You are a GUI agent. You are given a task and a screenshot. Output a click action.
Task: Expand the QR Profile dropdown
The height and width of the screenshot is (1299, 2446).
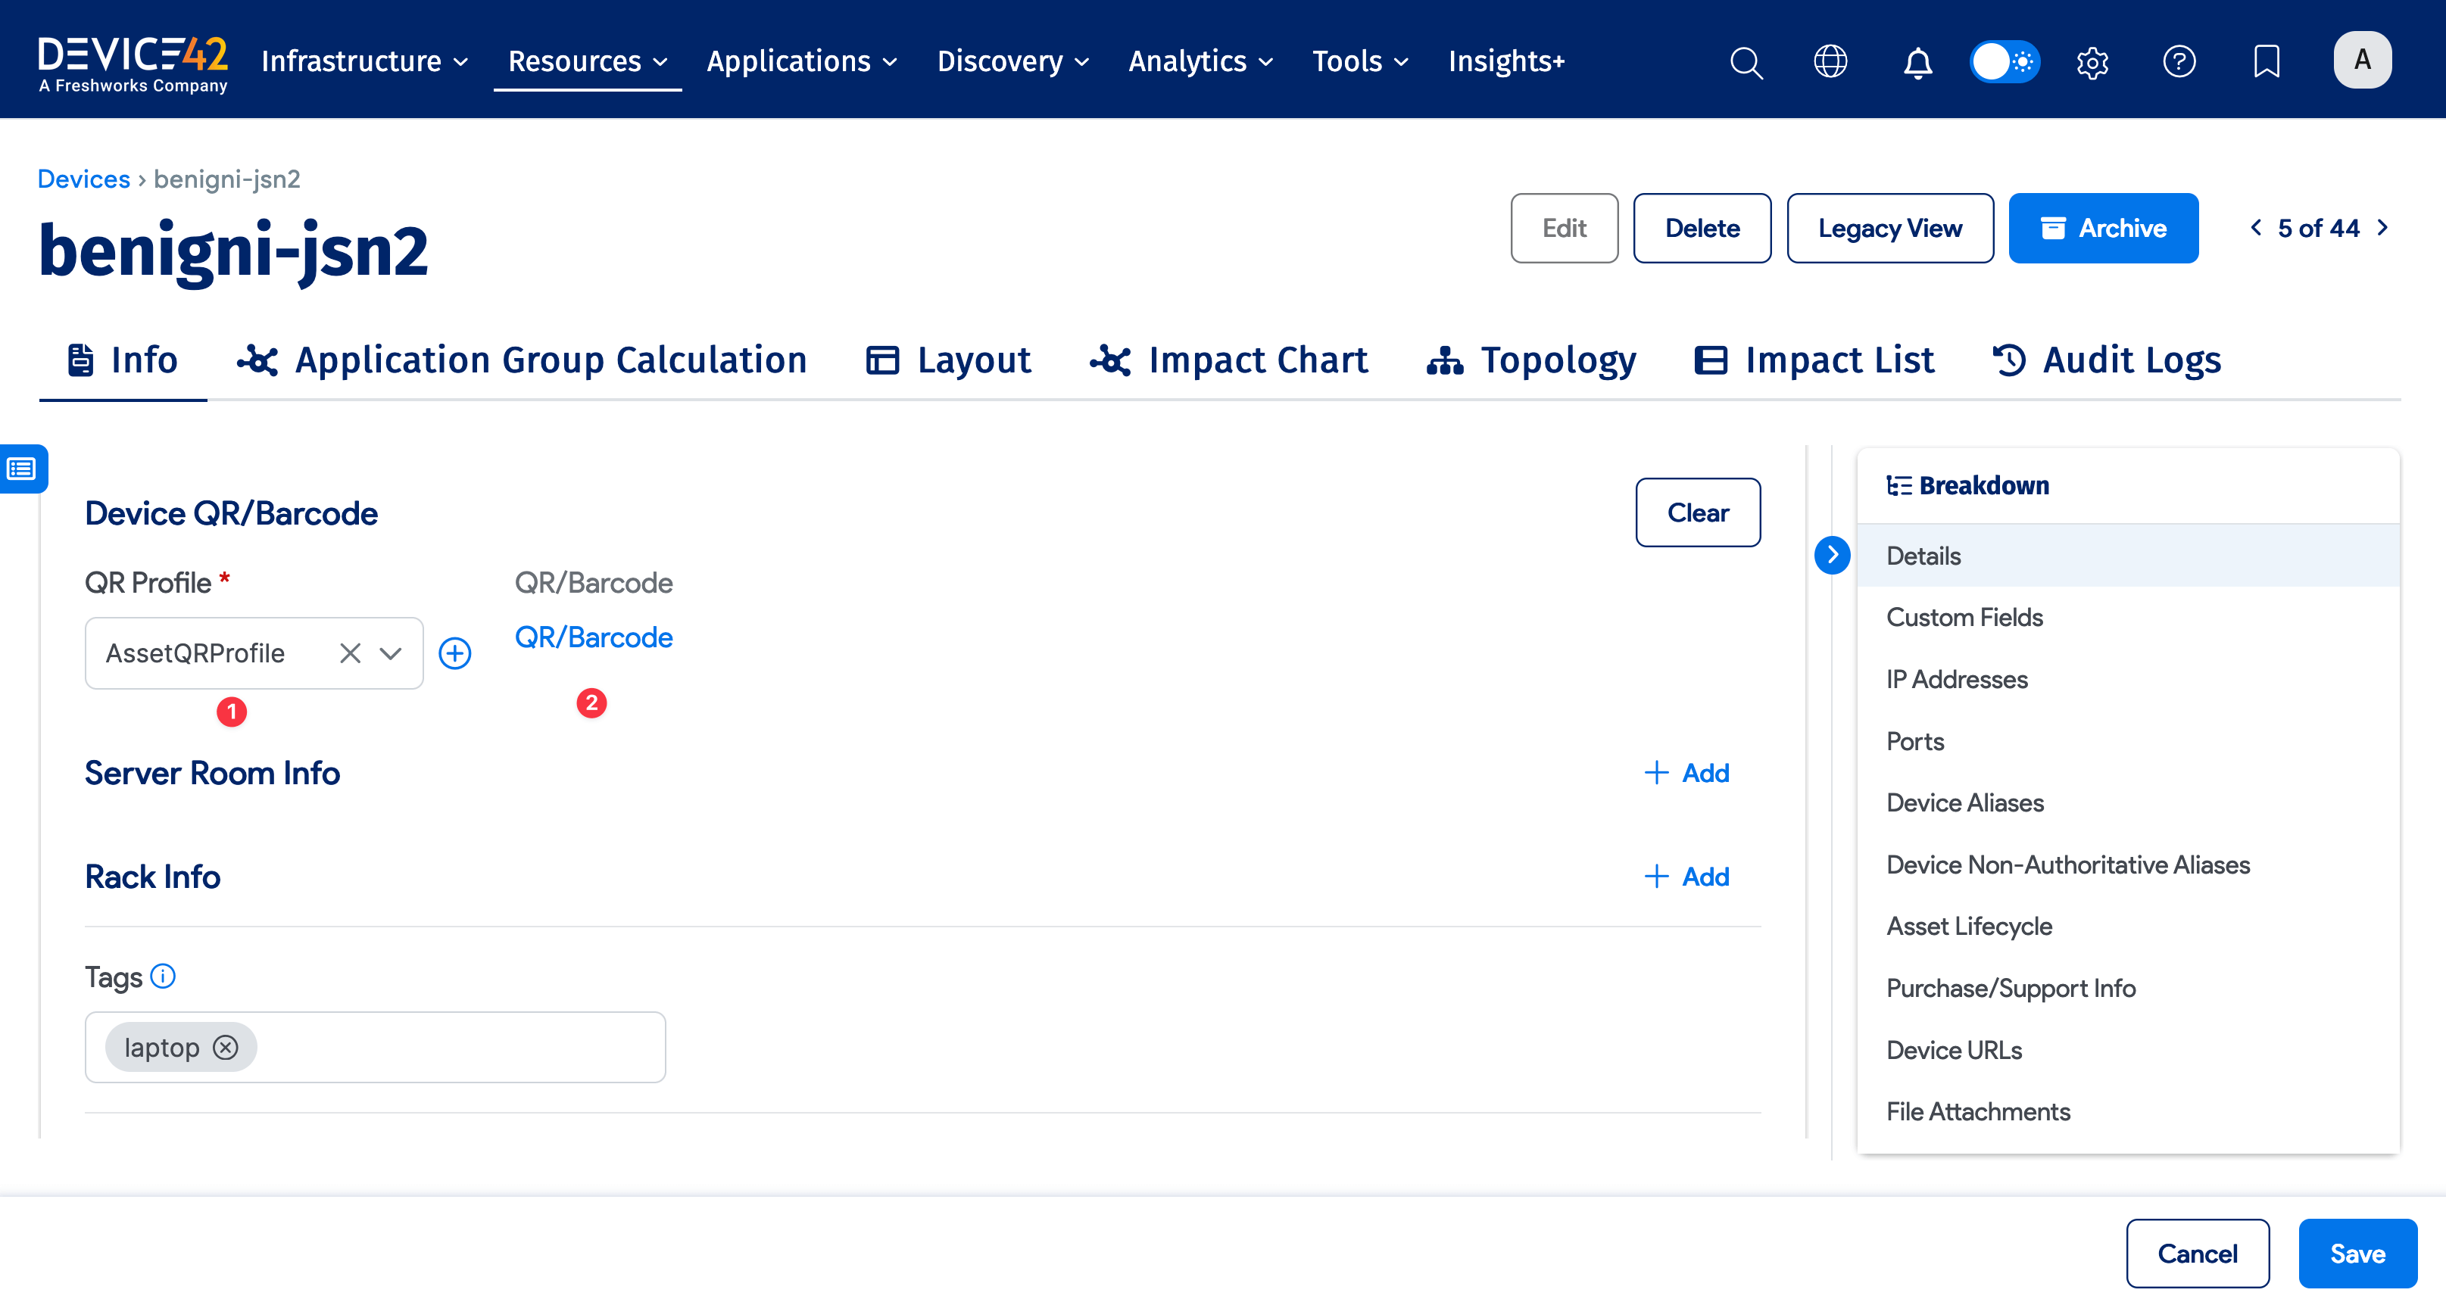(x=392, y=653)
